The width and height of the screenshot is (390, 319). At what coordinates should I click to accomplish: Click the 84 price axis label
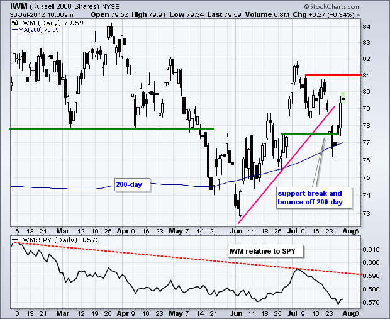pyautogui.click(x=367, y=26)
